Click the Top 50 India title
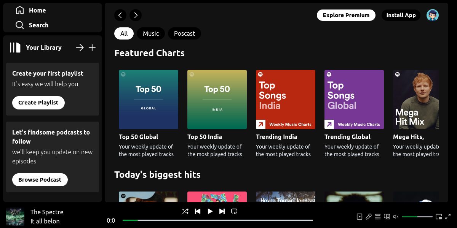Screen dimensions: 457x228 pyautogui.click(x=205, y=137)
